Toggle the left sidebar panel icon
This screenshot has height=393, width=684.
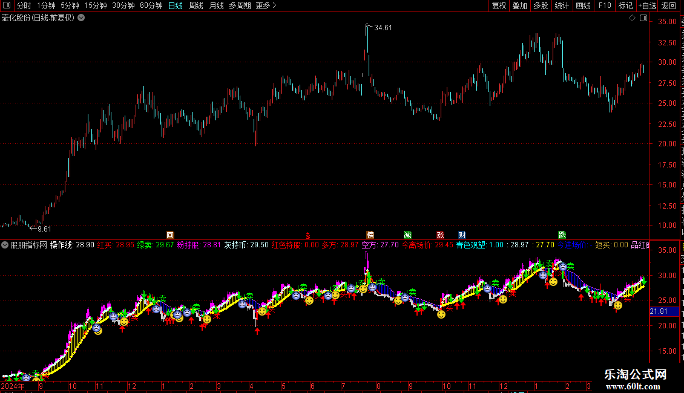[x=7, y=5]
